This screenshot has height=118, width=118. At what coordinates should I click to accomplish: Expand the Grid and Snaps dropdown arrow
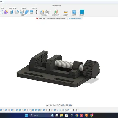pyautogui.click(x=68, y=105)
